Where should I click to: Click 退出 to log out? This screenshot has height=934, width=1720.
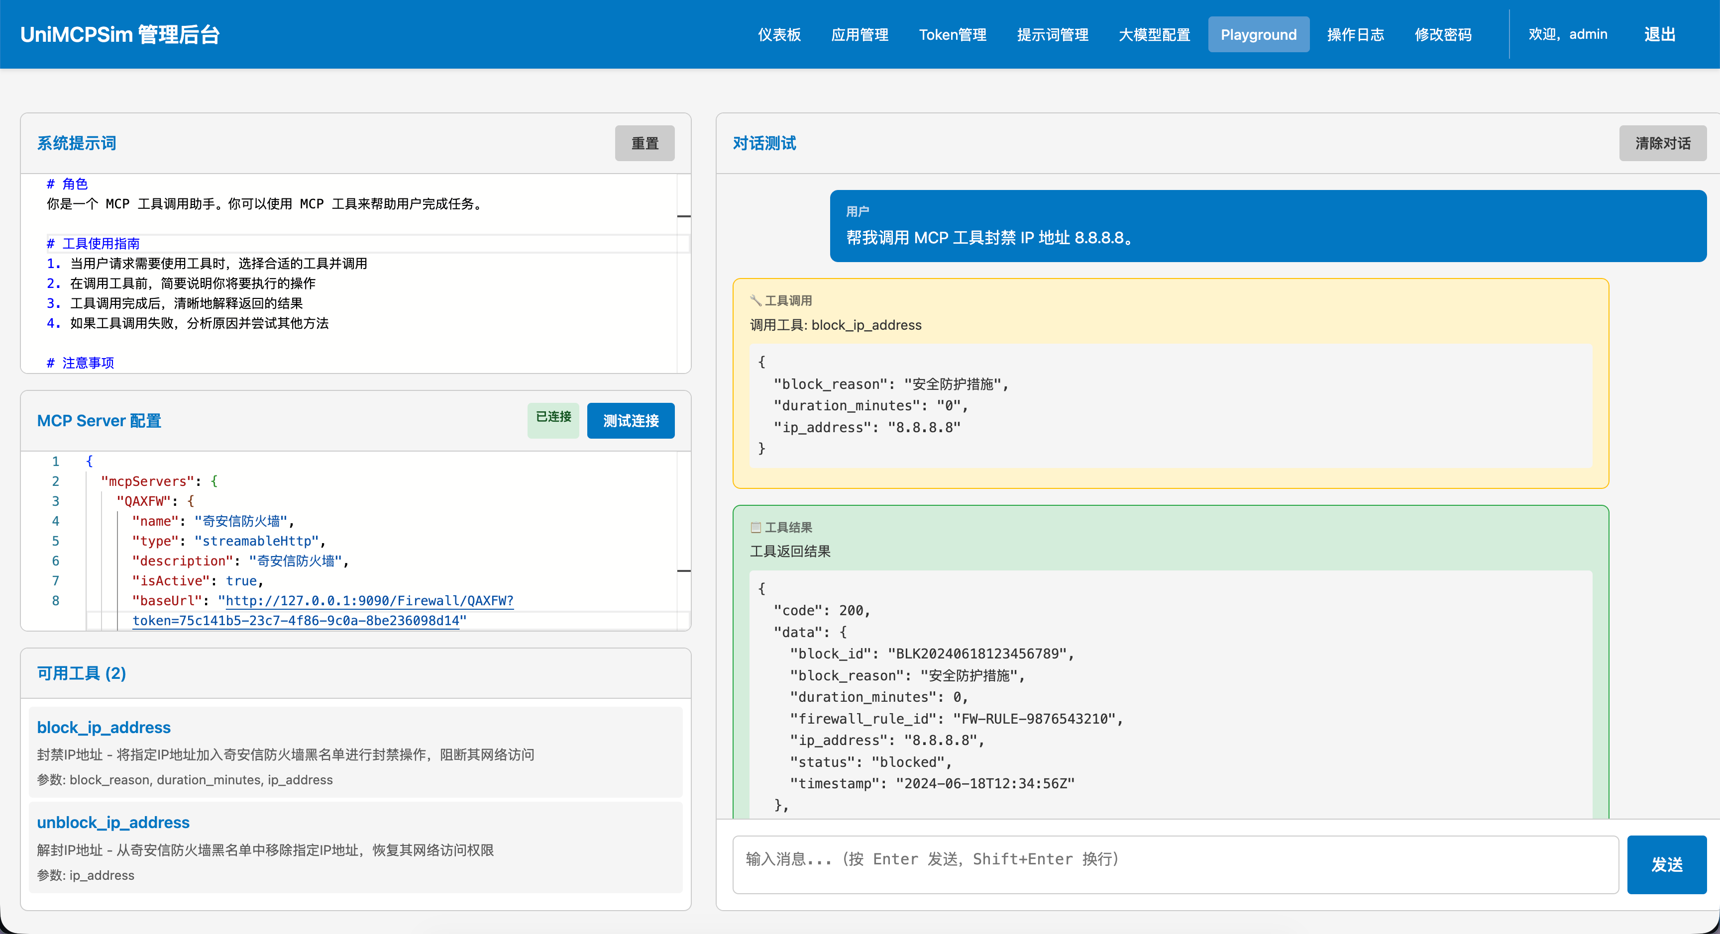1660,34
